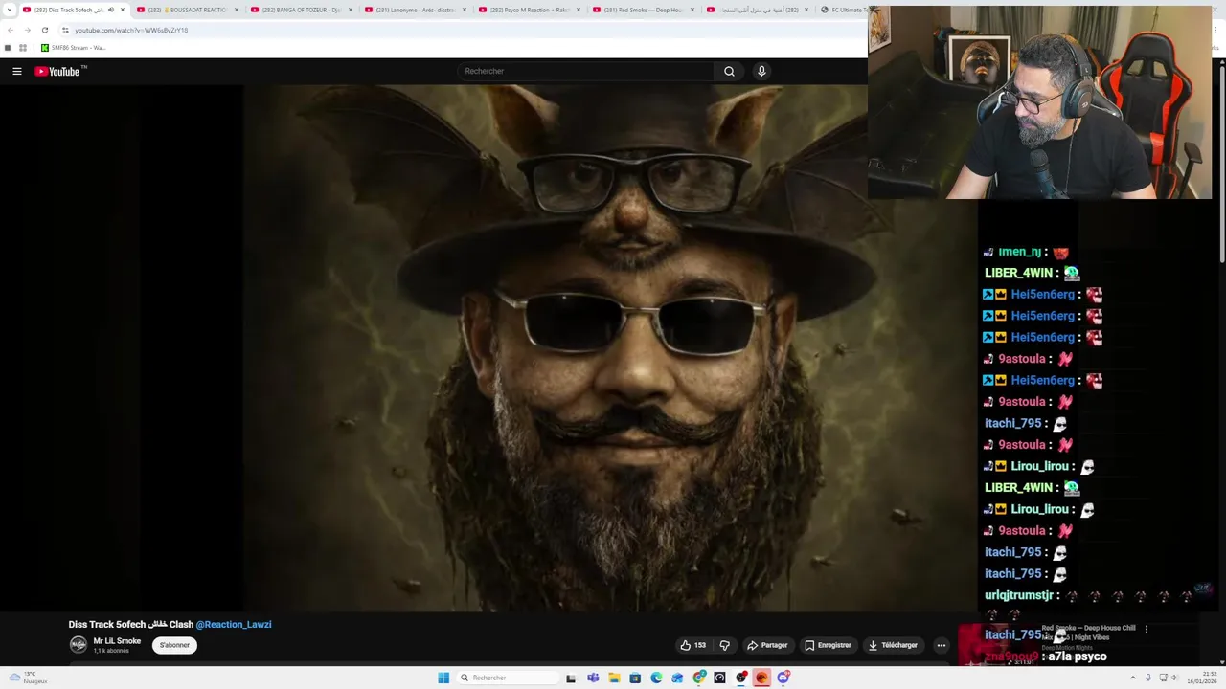1226x689 pixels.
Task: Show hidden system tray icons chevron
Action: (1133, 678)
